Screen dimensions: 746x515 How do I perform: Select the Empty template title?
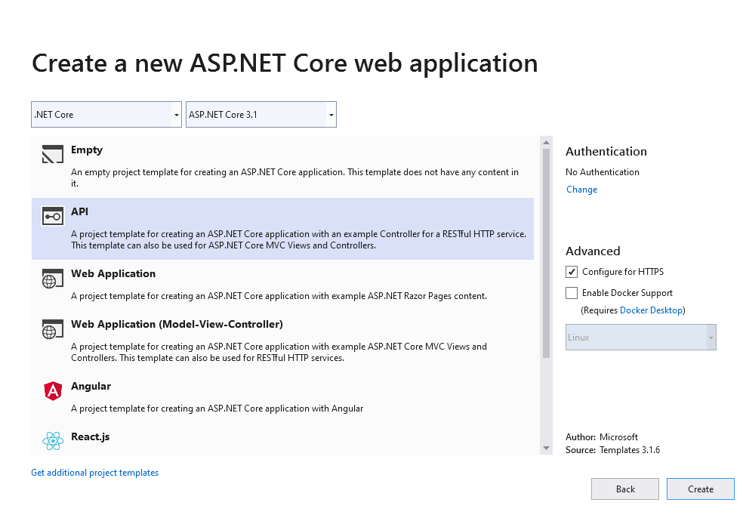pyautogui.click(x=87, y=150)
